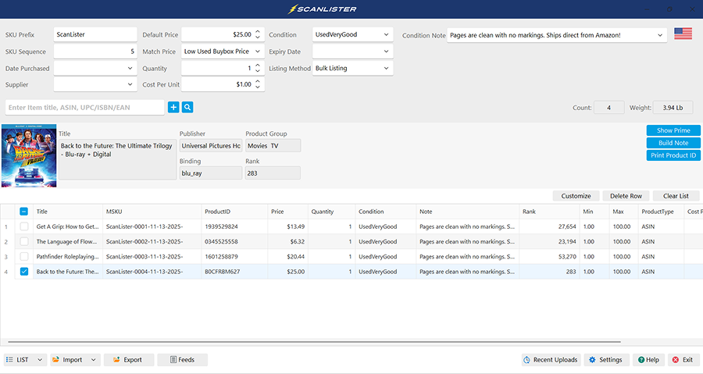Screen dimensions: 703x374
Task: Exit the application via Exit button
Action: pos(683,360)
